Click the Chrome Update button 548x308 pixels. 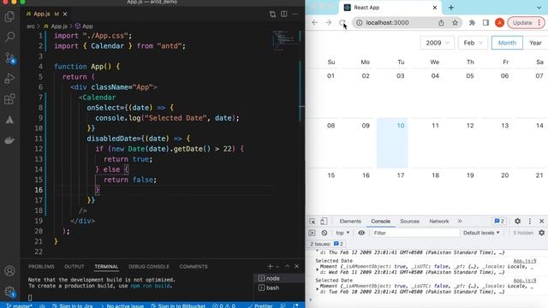526,23
